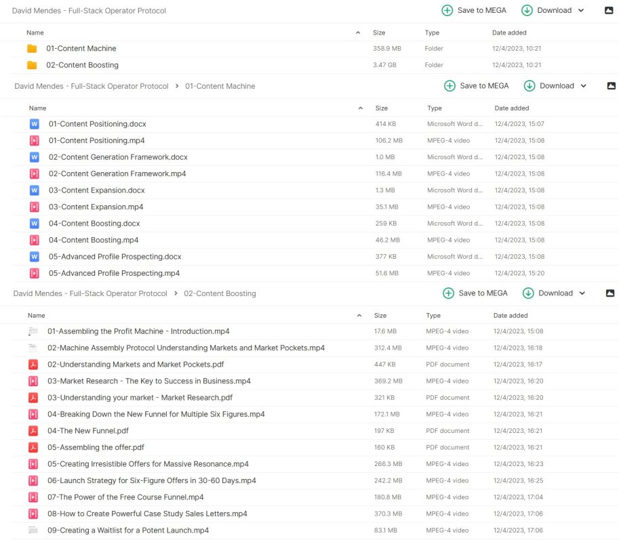Click PDF icon beside 05-Assembling the offer.pdf

tap(33, 448)
